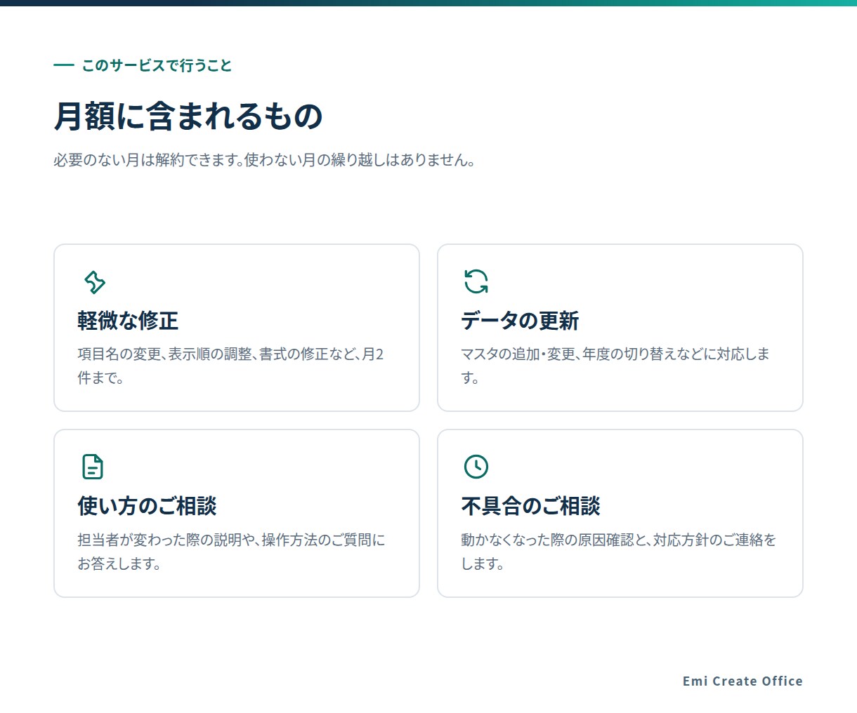Click the refresh arrows icon above データの更新
The image size is (857, 713).
click(x=476, y=281)
